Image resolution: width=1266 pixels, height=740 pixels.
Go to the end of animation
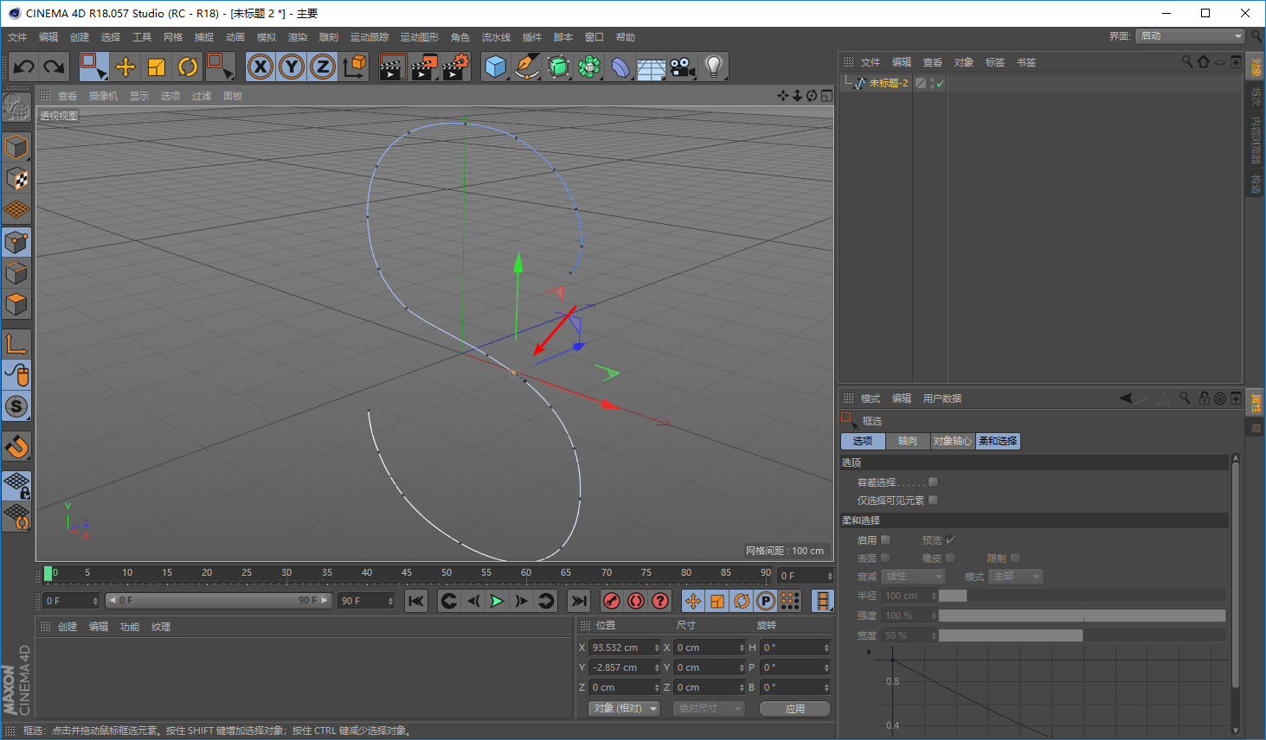click(579, 601)
